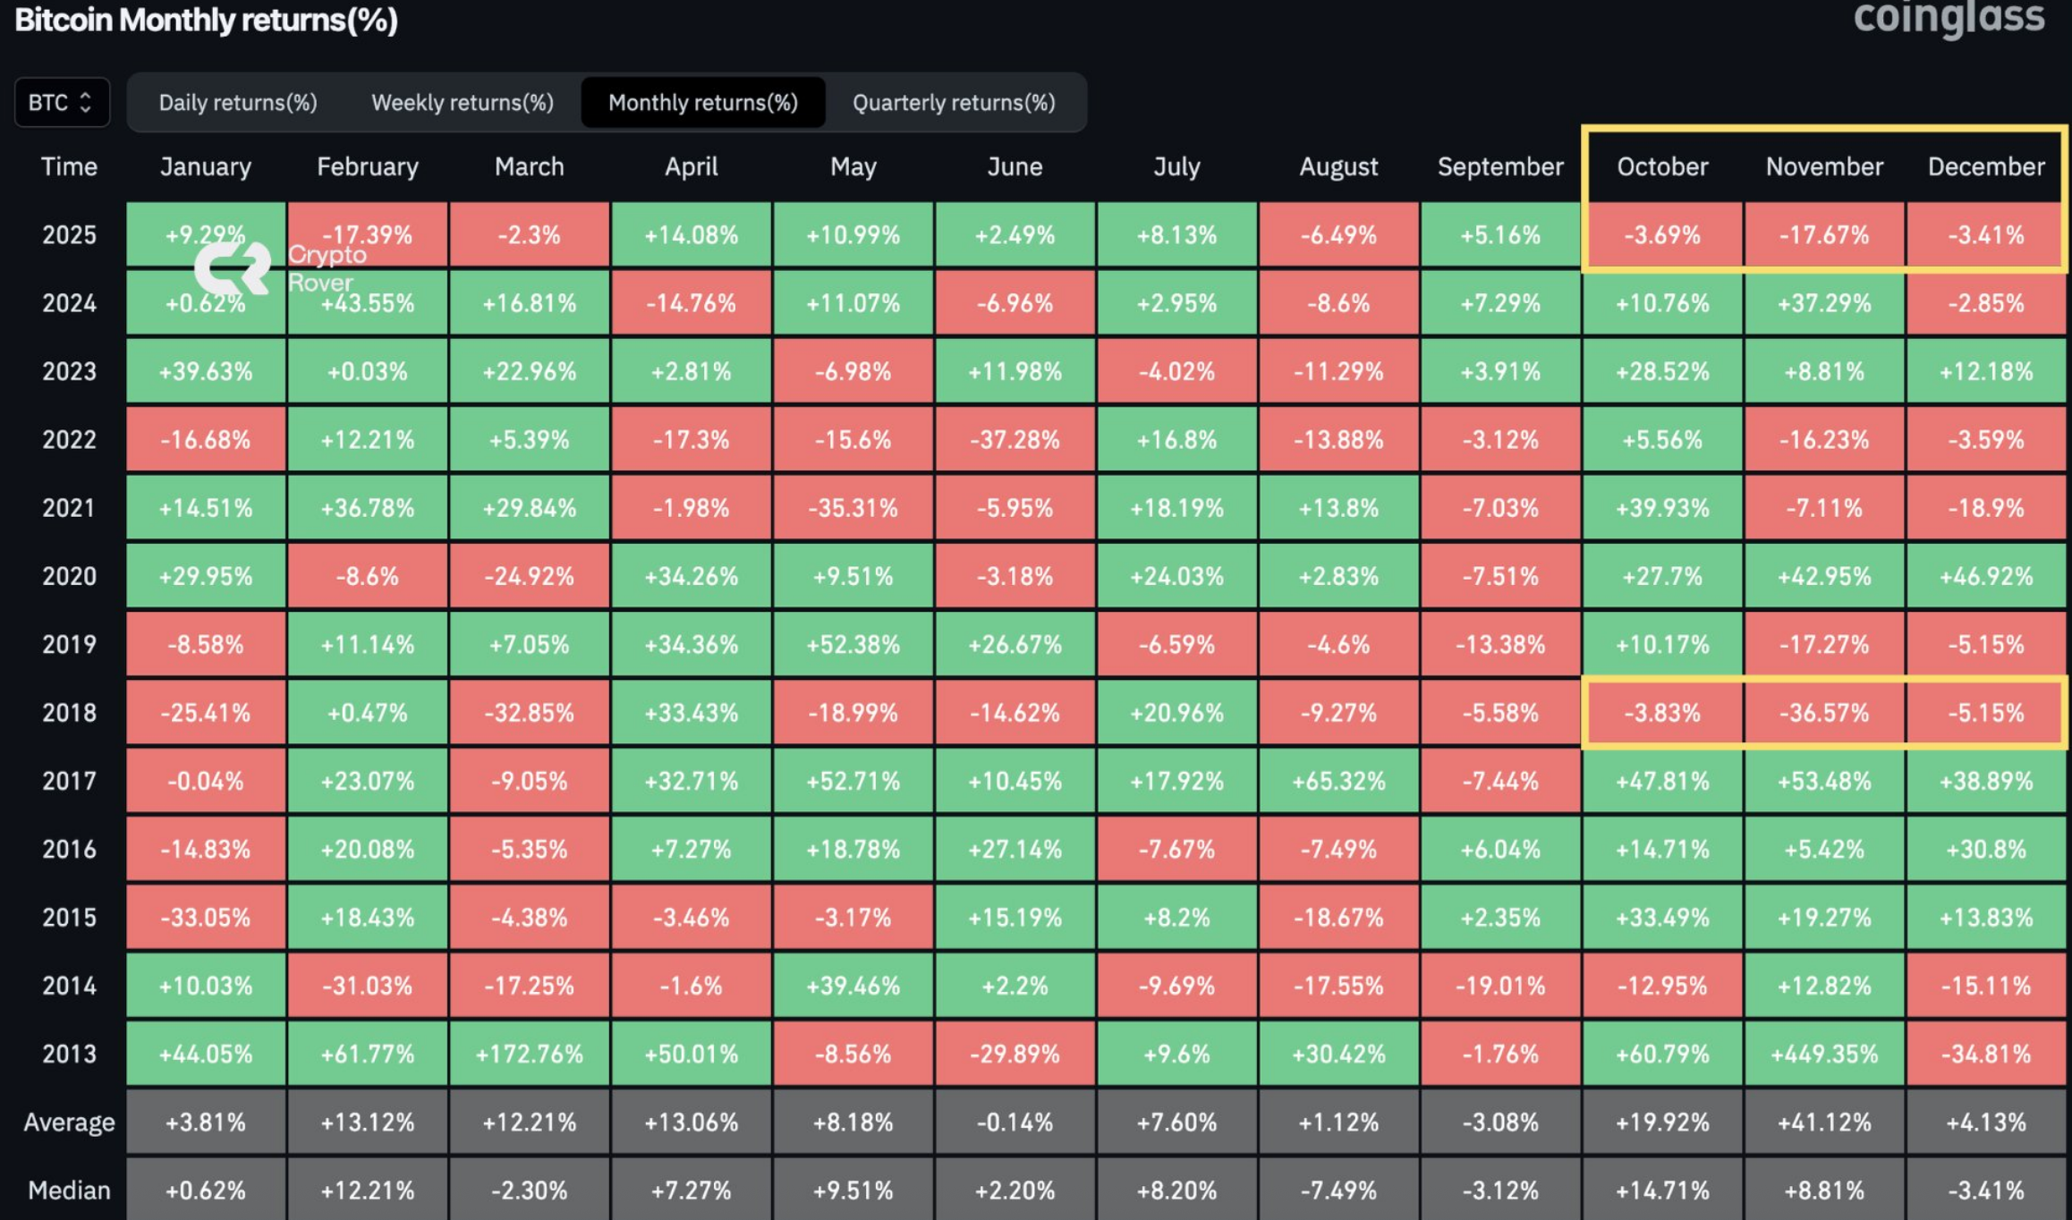This screenshot has height=1220, width=2072.
Task: Select the 2018 row label
Action: 69,713
